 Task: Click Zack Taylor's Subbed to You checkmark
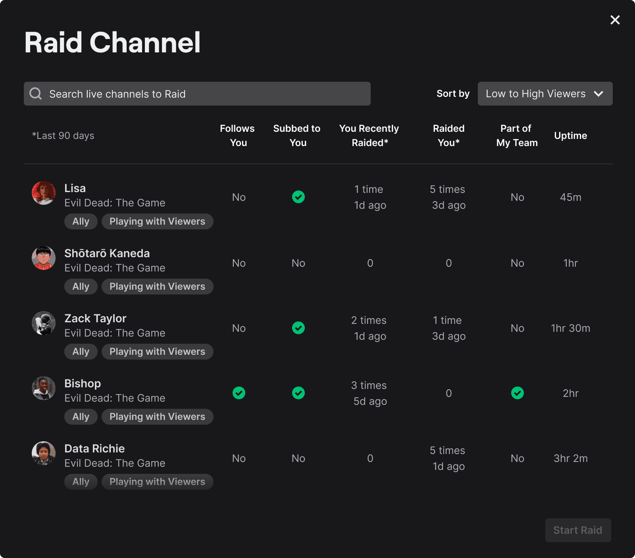298,328
